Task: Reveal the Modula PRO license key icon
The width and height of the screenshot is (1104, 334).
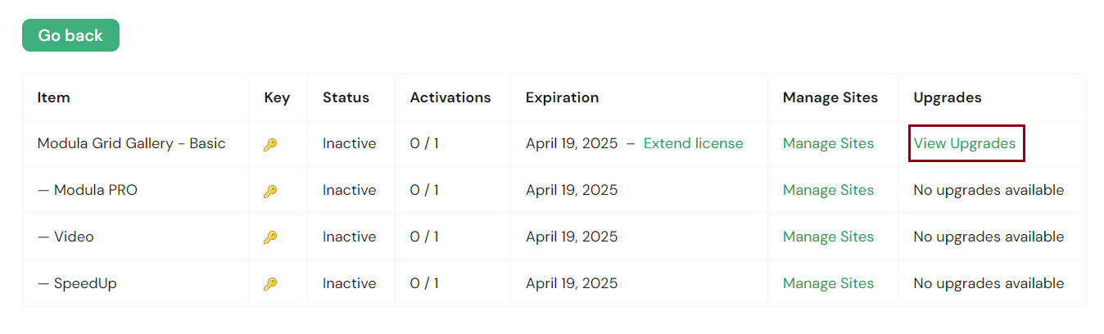Action: click(270, 192)
